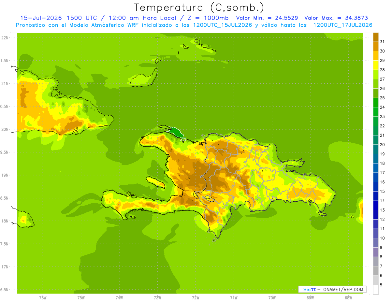Click the '6.5N' latitude axis label
Screen dimensions: 391x302
(x=5, y=290)
